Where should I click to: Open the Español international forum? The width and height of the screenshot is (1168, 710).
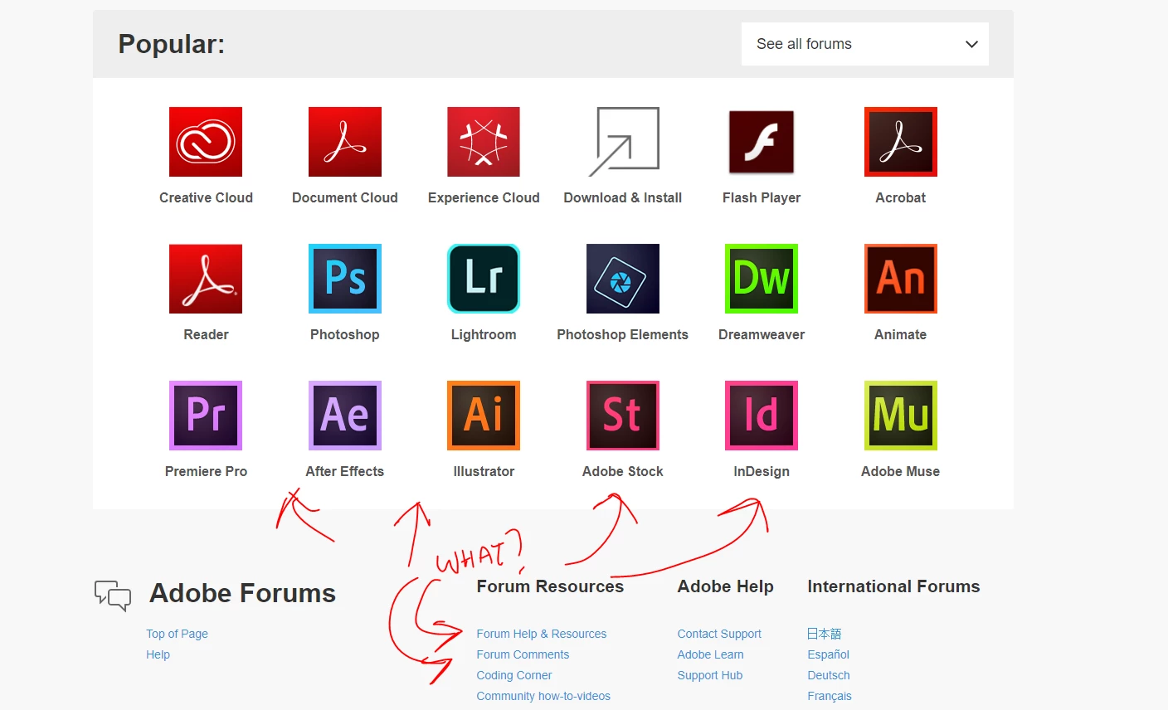click(x=829, y=654)
